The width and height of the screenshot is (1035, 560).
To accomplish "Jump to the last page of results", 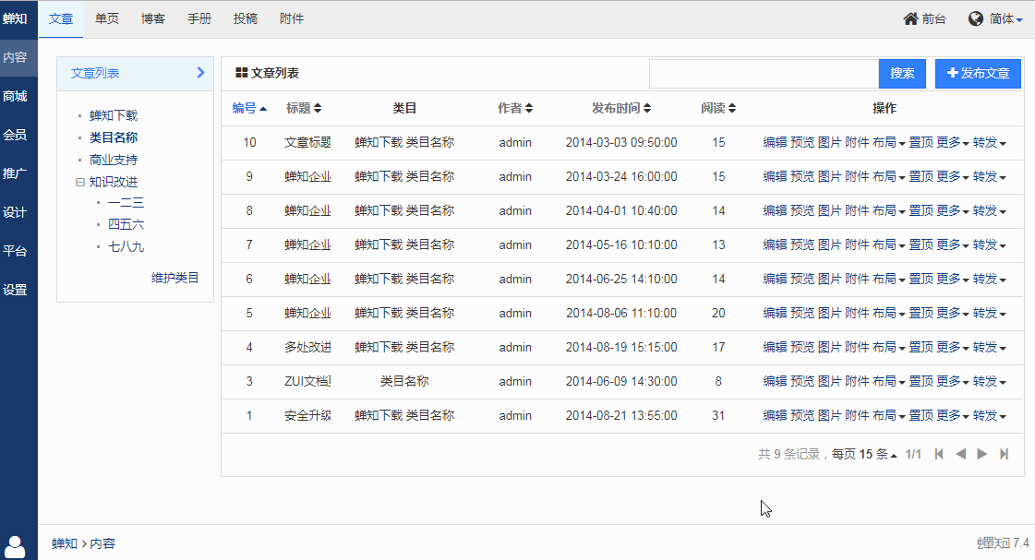I will coord(1005,454).
